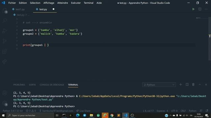Change indentation via 'Espaces : 4'

[162, 111]
